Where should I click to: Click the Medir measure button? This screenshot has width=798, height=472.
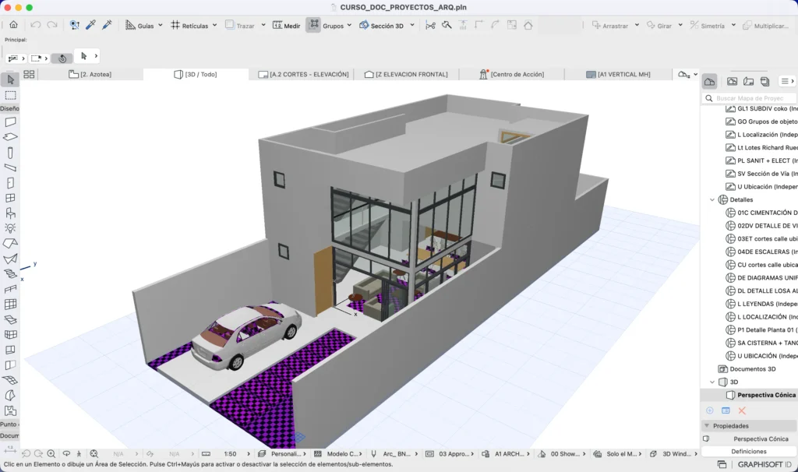(287, 25)
